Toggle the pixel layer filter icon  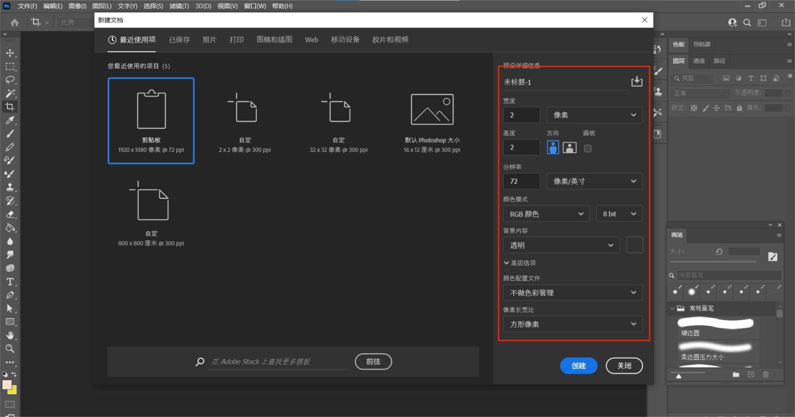coord(726,78)
